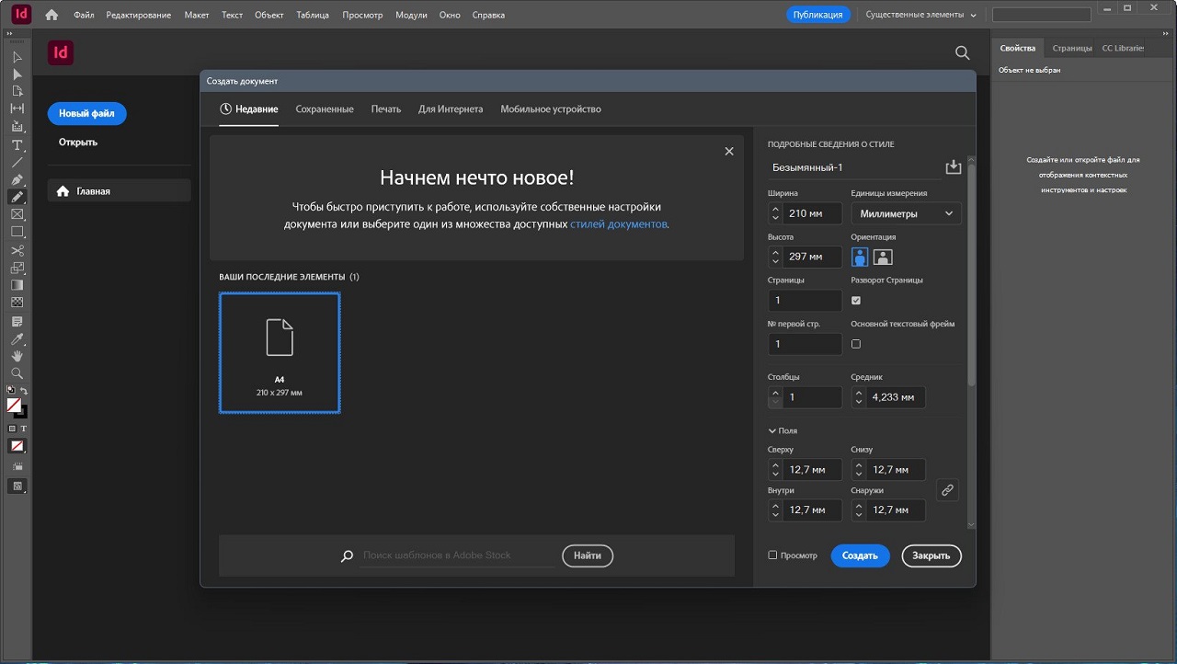The width and height of the screenshot is (1177, 664).
Task: Select the Hand tool
Action: click(x=17, y=356)
